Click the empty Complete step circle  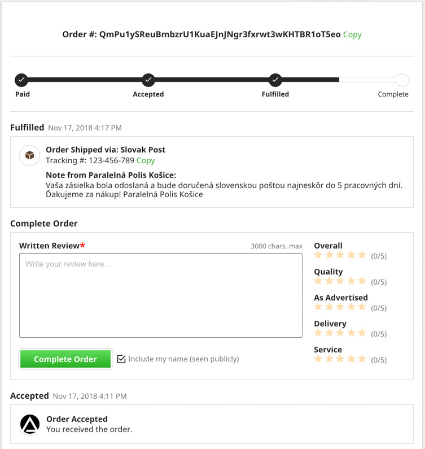pyautogui.click(x=402, y=80)
